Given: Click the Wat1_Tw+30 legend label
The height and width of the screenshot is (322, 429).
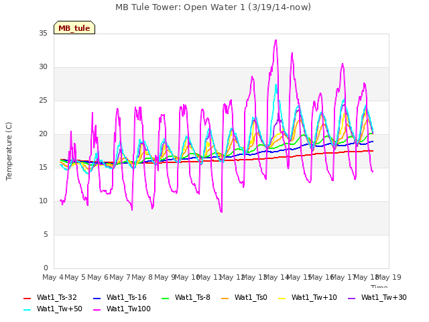Looking at the screenshot, I should point(384,297).
